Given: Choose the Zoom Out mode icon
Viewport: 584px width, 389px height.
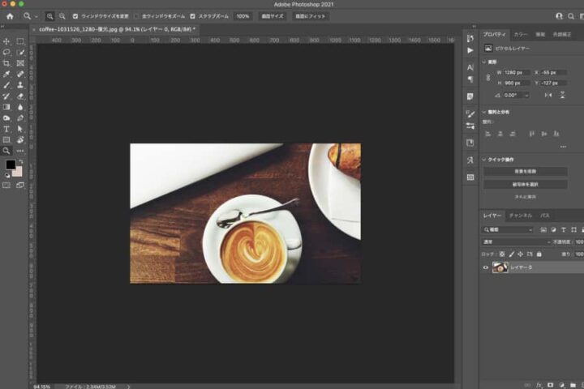Looking at the screenshot, I should pyautogui.click(x=62, y=16).
